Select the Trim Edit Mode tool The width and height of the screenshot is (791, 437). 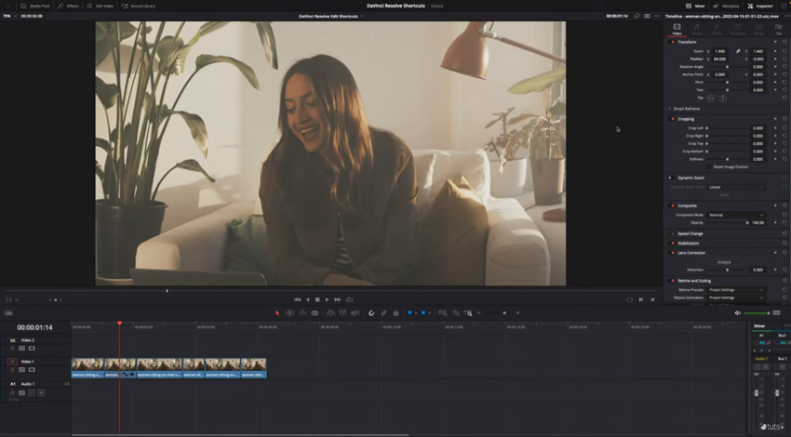tap(290, 313)
